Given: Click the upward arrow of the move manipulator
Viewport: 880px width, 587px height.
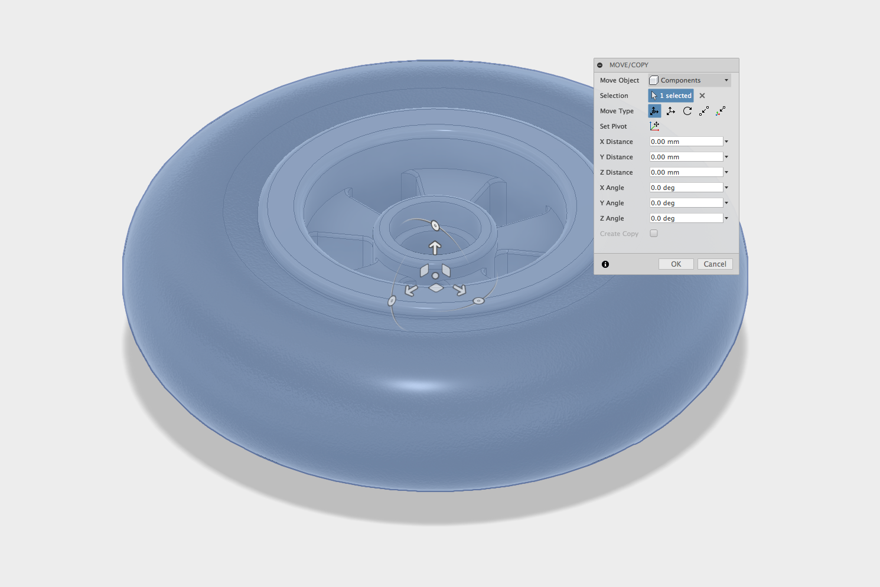Looking at the screenshot, I should [435, 248].
